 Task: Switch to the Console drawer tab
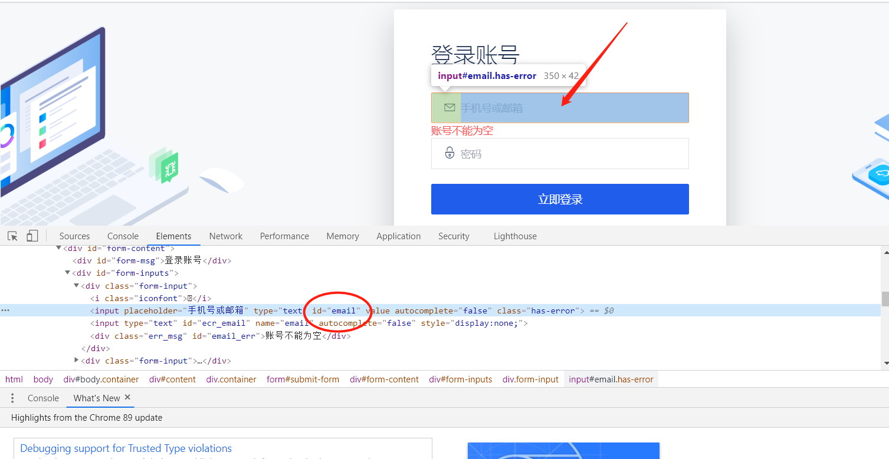tap(43, 398)
